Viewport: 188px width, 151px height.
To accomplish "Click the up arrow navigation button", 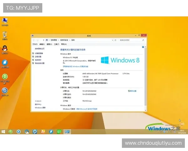I will click(x=43, y=40).
